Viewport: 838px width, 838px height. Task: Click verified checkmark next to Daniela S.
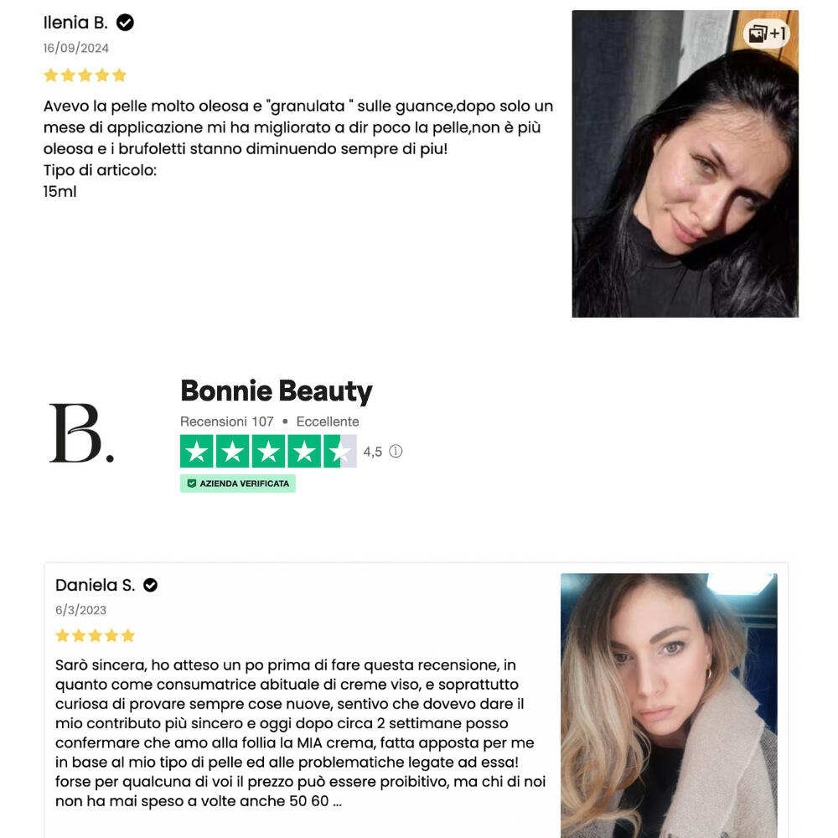pos(151,585)
